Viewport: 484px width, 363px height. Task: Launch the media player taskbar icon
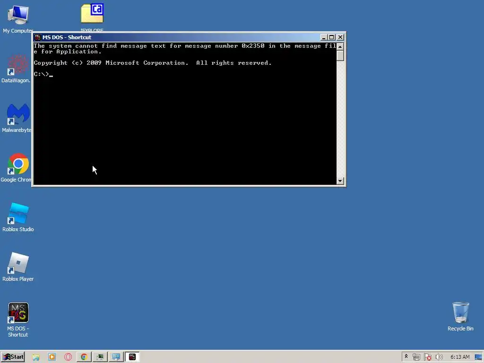tap(52, 357)
